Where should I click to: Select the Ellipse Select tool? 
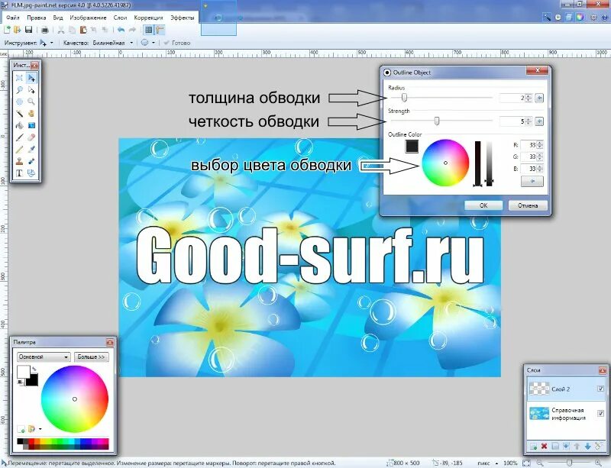19,102
